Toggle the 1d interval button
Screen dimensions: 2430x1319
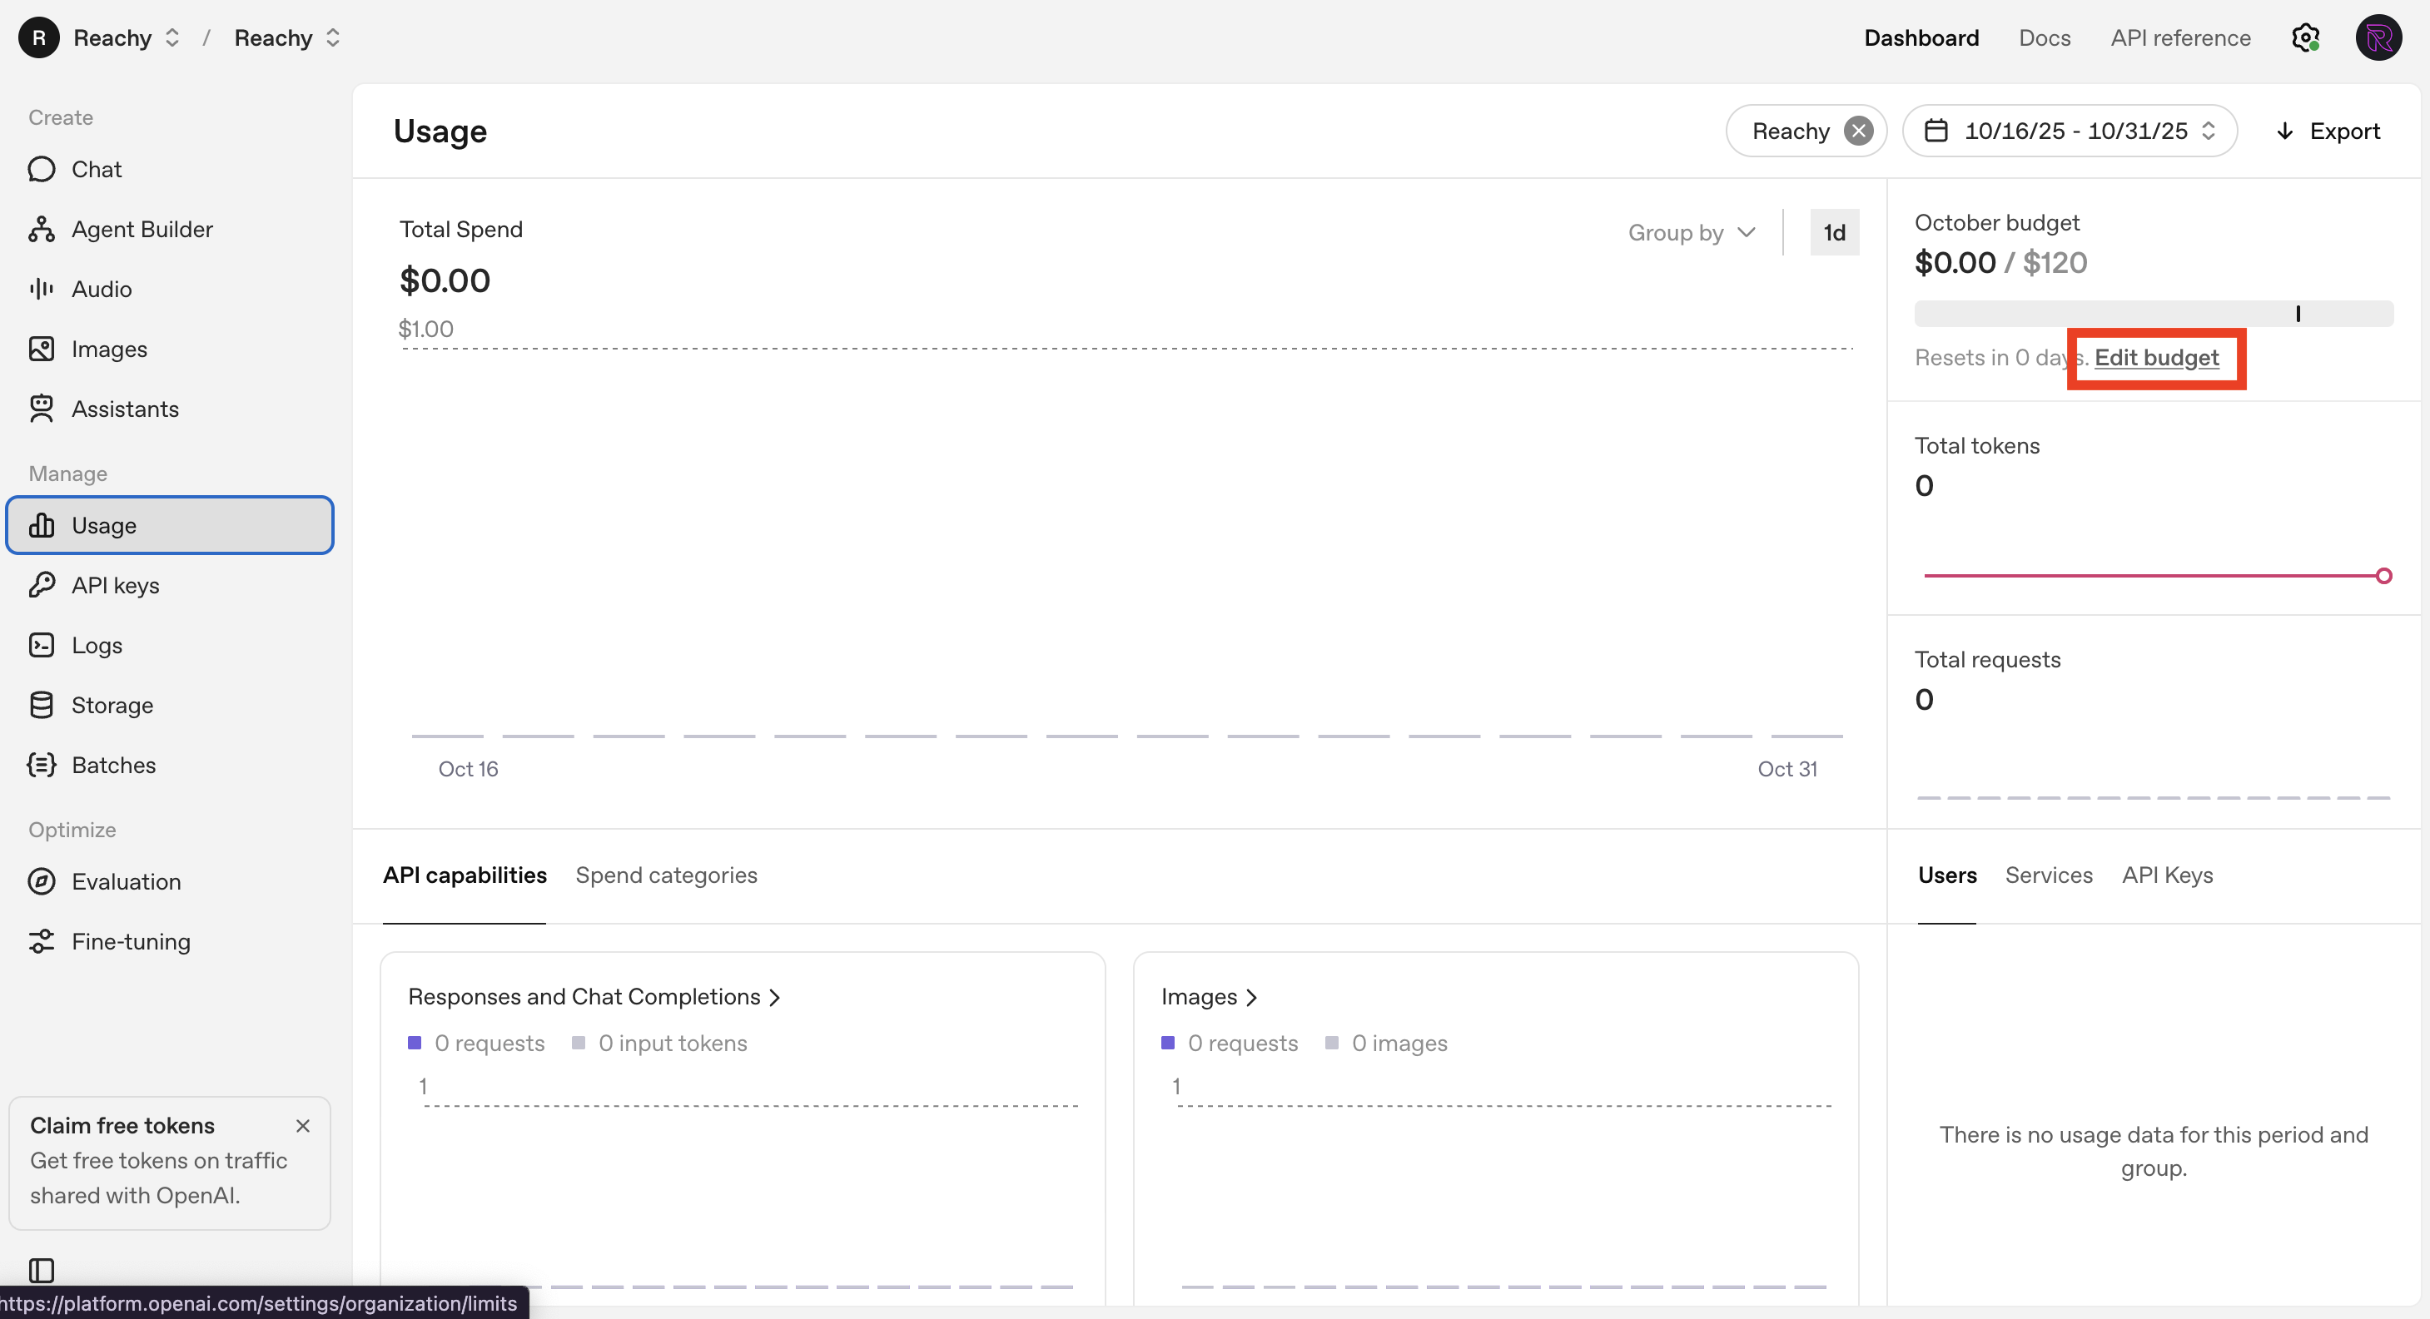[1834, 232]
